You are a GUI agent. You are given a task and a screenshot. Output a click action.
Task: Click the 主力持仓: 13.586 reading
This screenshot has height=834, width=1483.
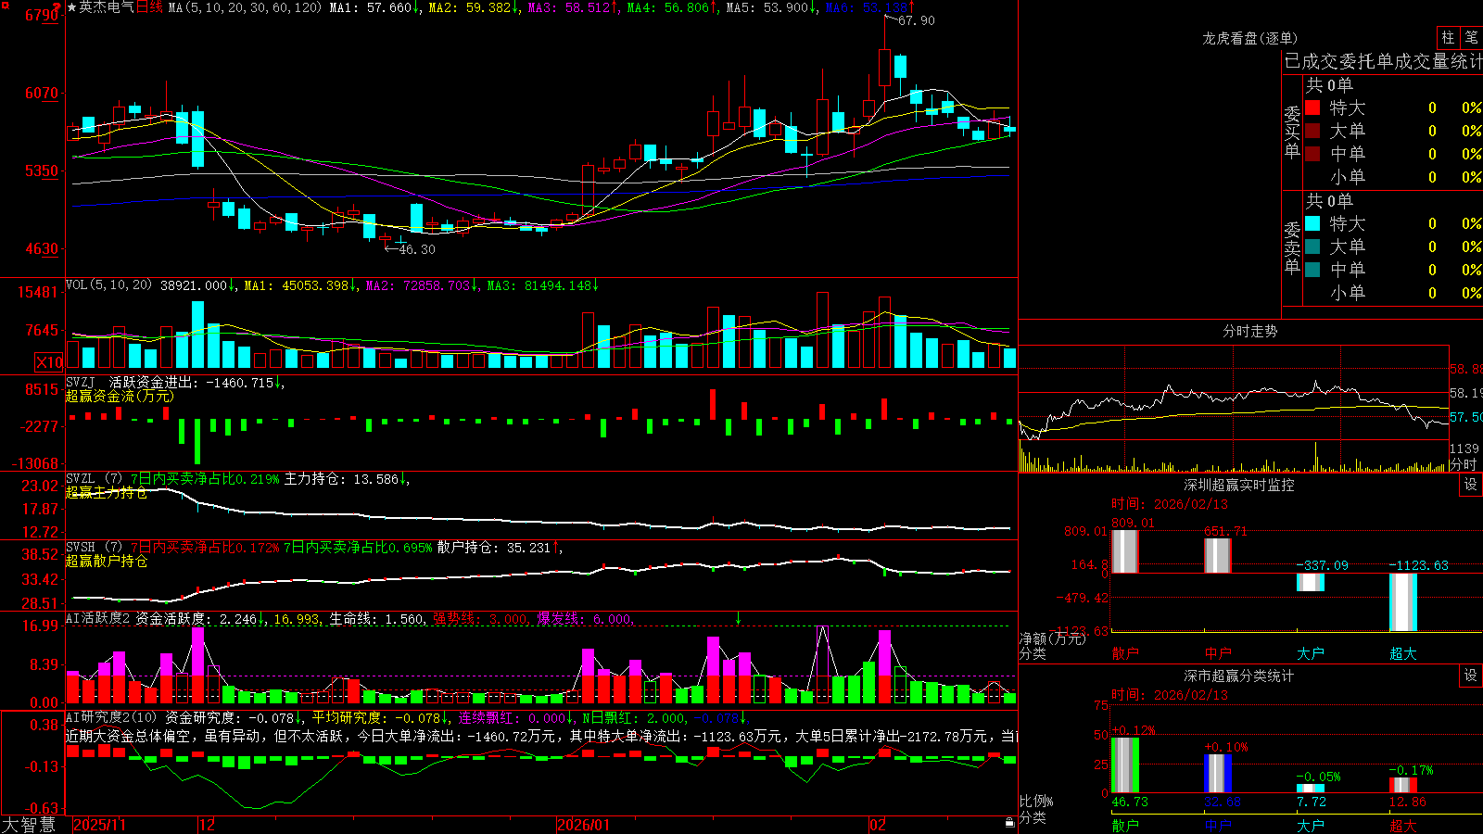tap(341, 479)
